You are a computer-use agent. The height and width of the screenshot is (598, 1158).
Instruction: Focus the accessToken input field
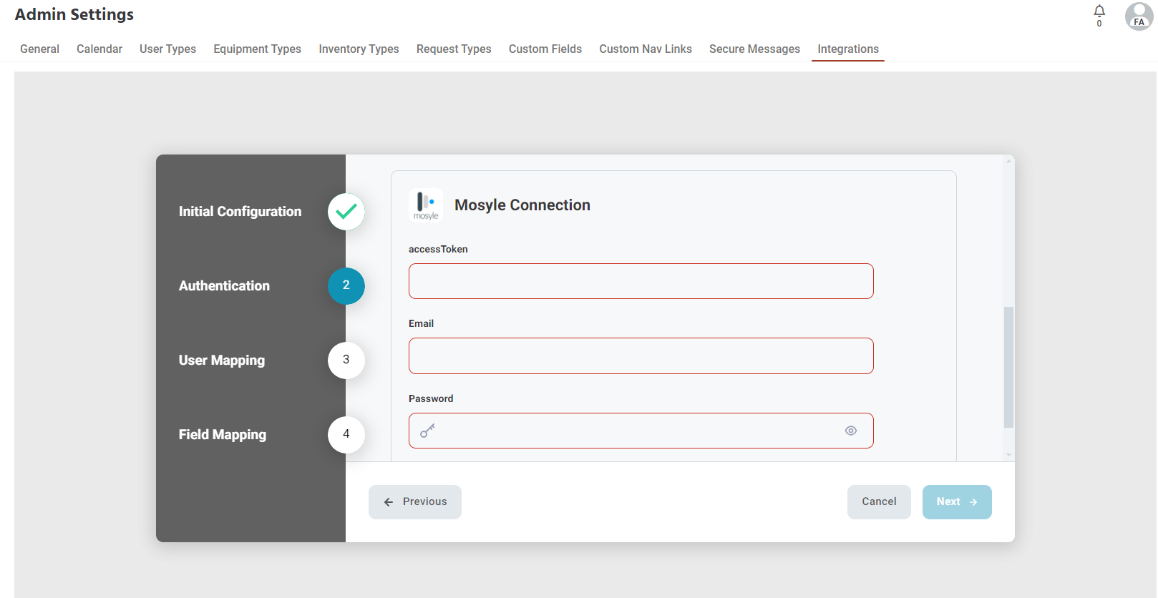pos(641,281)
